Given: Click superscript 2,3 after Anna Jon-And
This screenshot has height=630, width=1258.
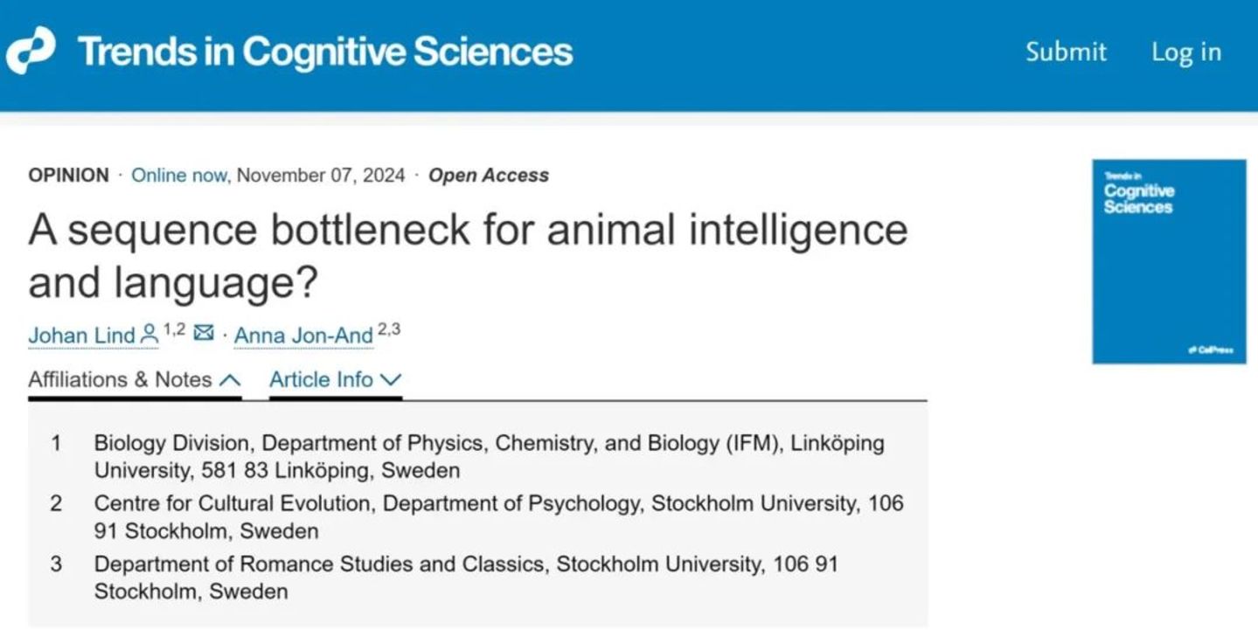Looking at the screenshot, I should [x=389, y=329].
